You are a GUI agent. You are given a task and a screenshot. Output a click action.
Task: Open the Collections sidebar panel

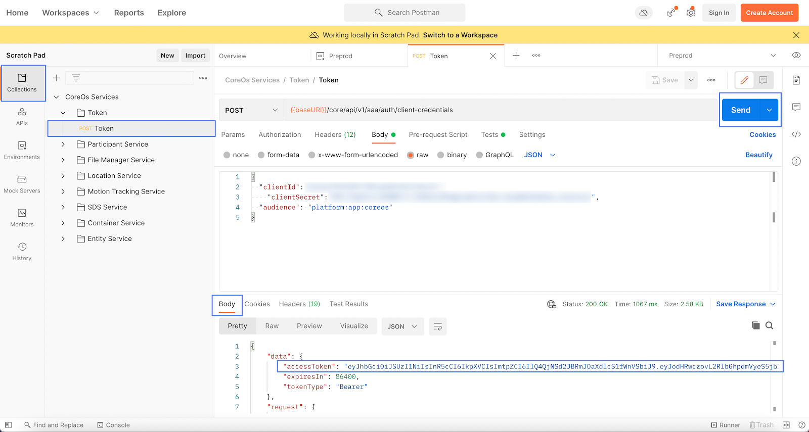point(22,83)
